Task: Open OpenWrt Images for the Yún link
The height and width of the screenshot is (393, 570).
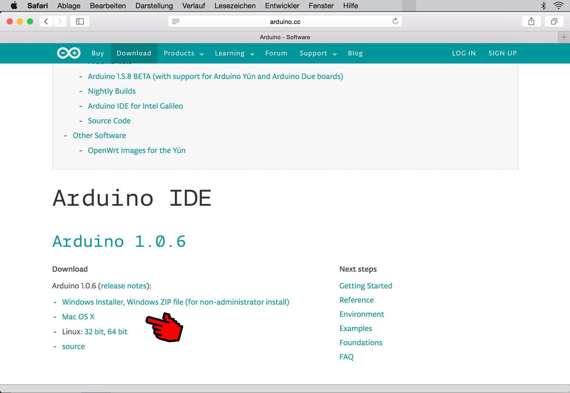Action: (x=137, y=150)
